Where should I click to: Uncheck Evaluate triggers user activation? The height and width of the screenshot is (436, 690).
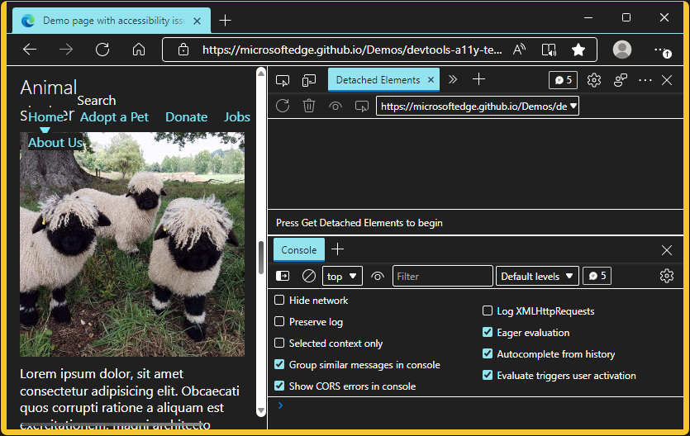(x=488, y=376)
